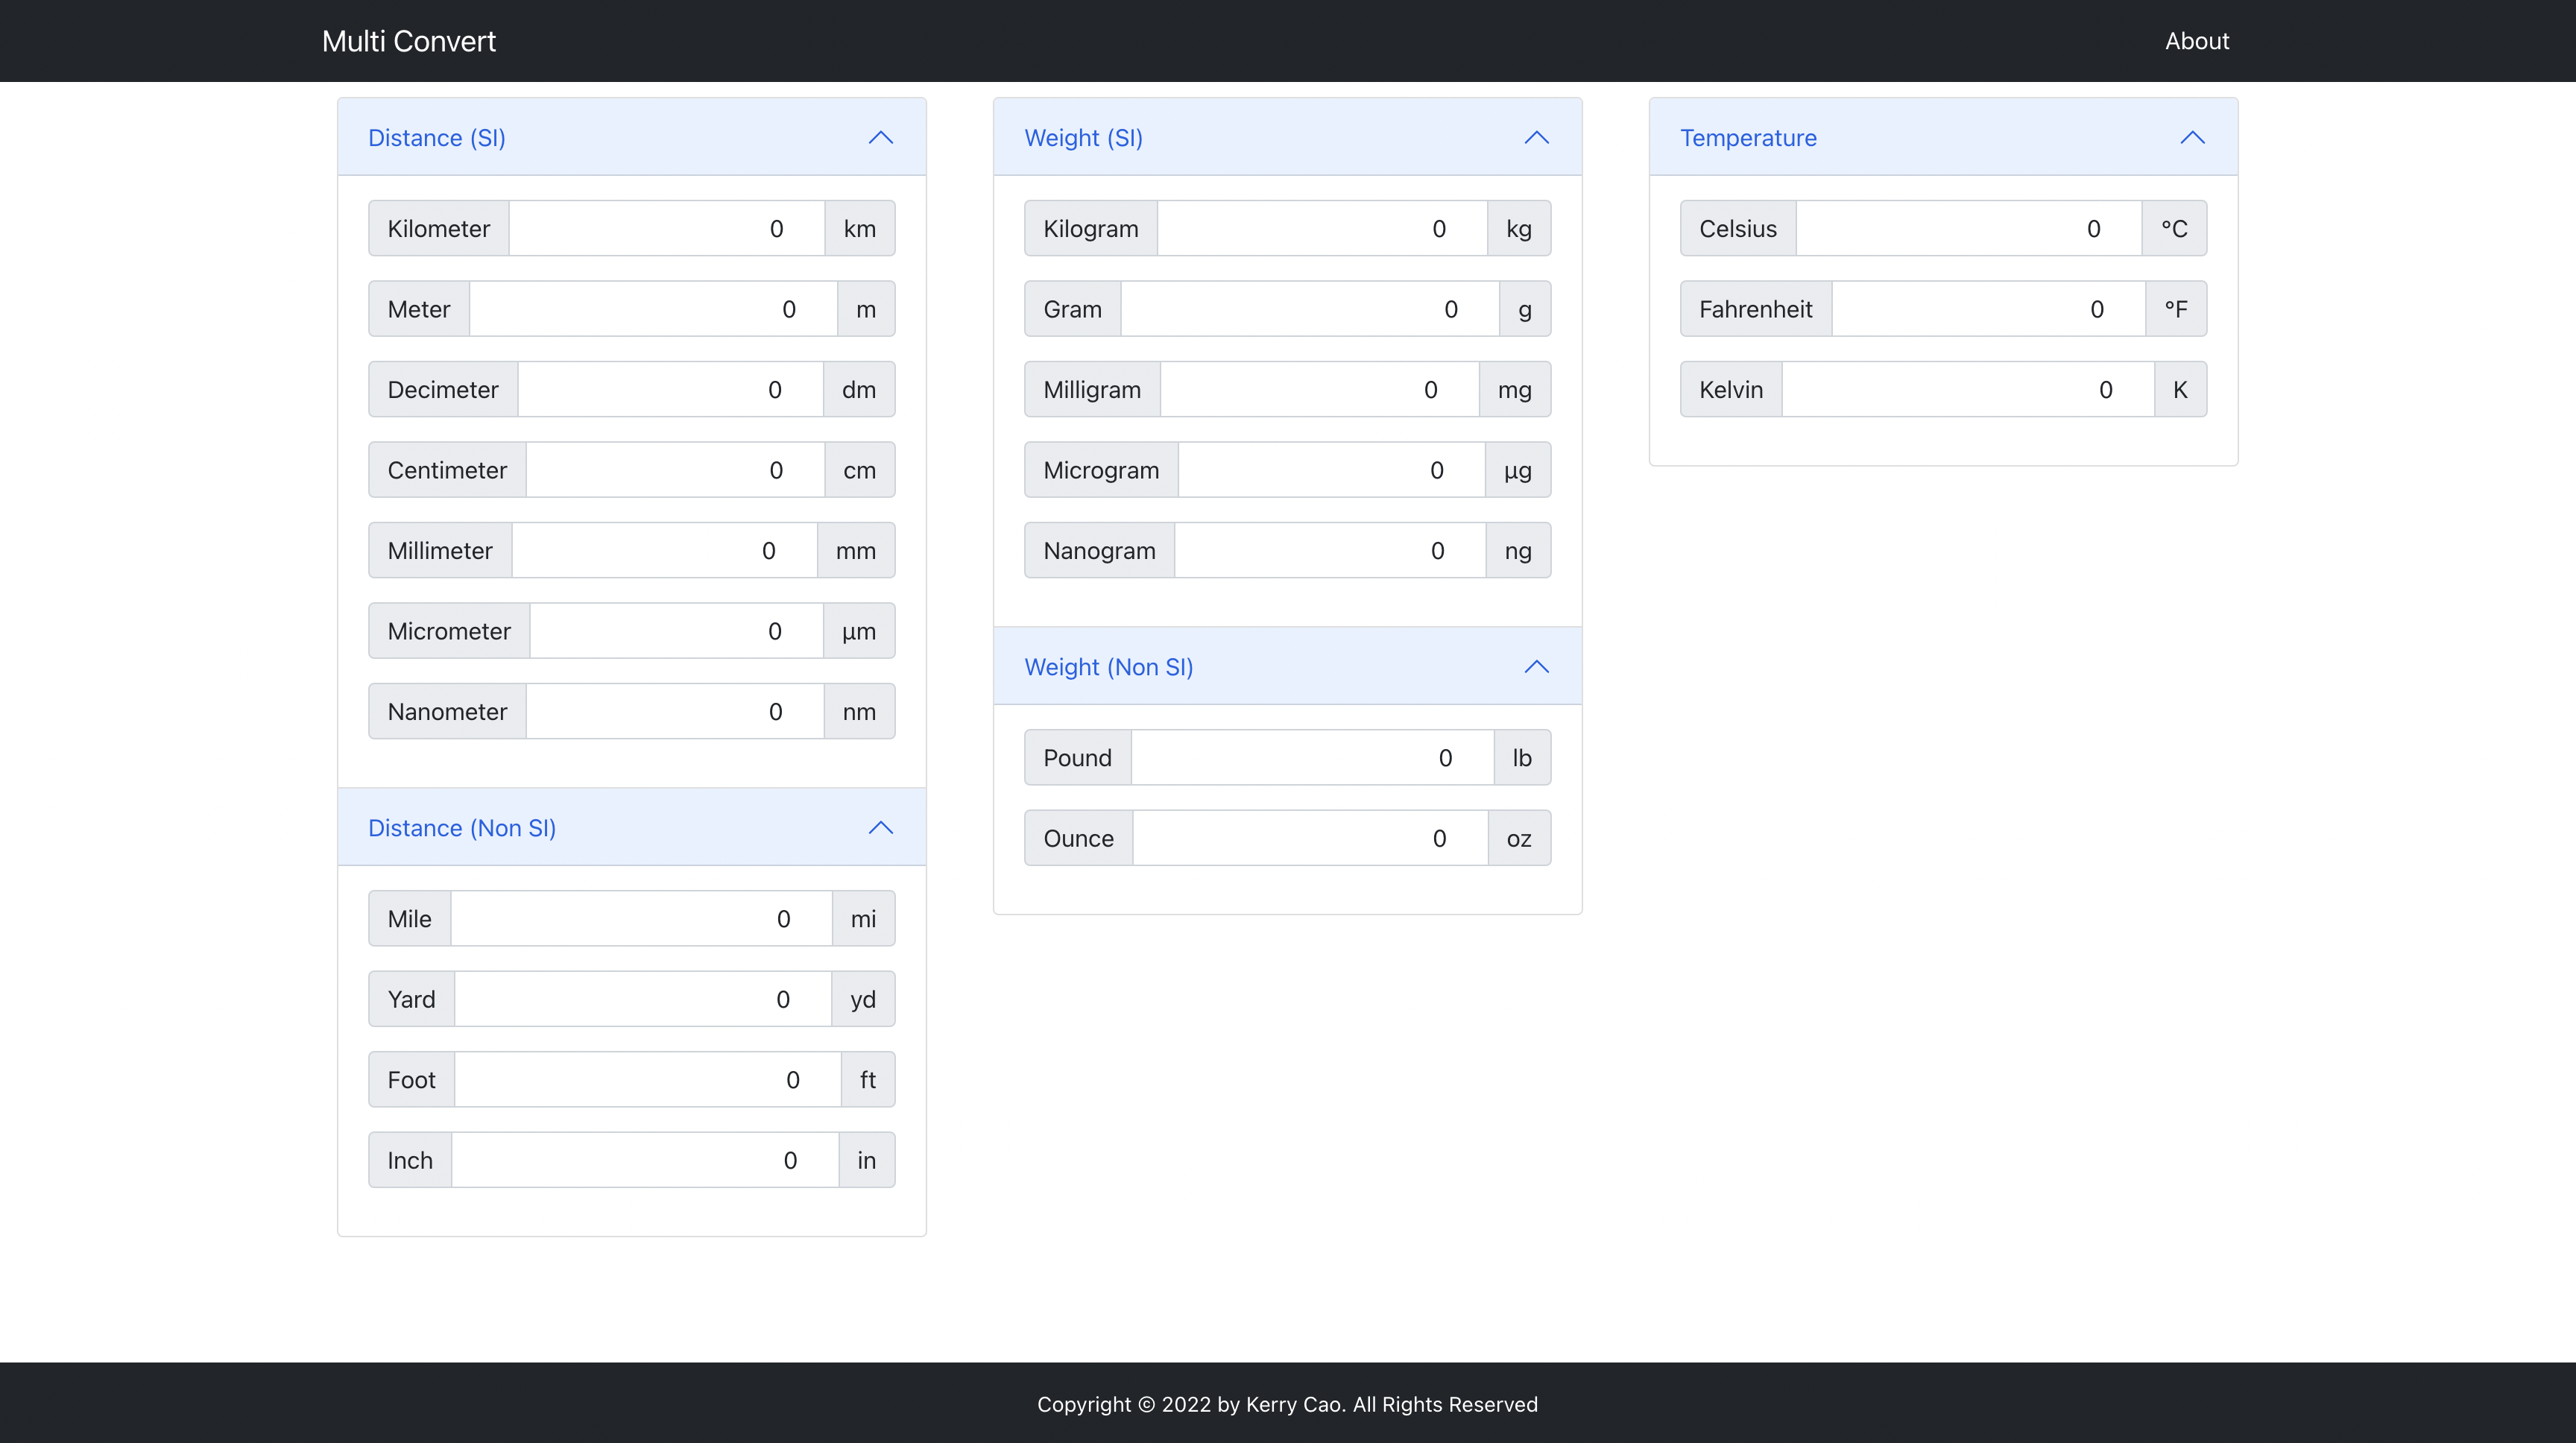Collapse the Distance (SI) section
The height and width of the screenshot is (1443, 2576).
(881, 137)
